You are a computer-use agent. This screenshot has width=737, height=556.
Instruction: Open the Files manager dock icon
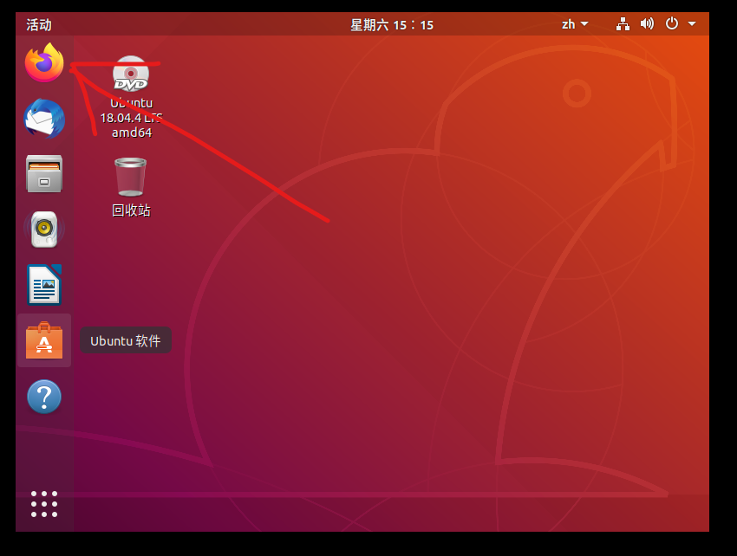pyautogui.click(x=44, y=173)
